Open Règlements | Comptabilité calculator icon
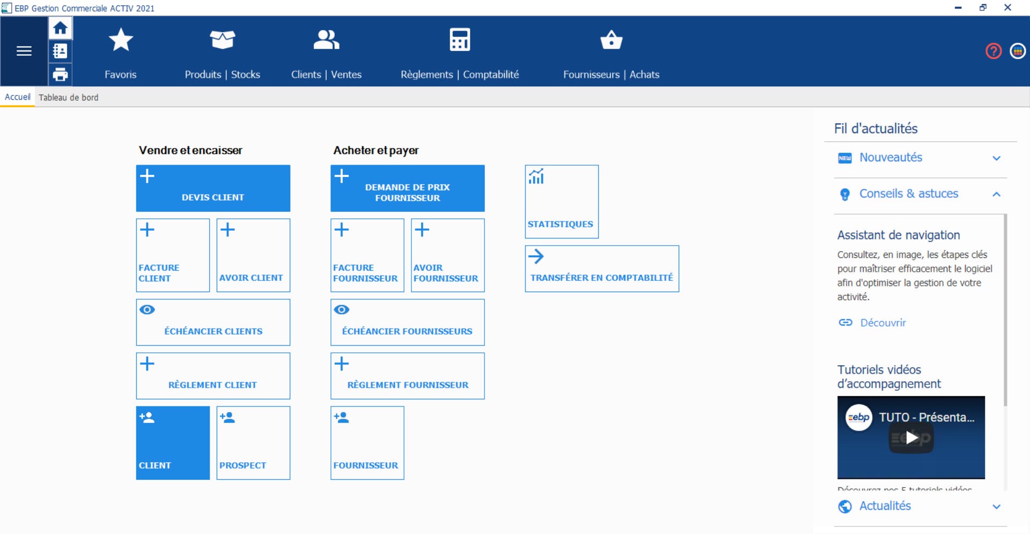The image size is (1030, 534). [x=460, y=40]
